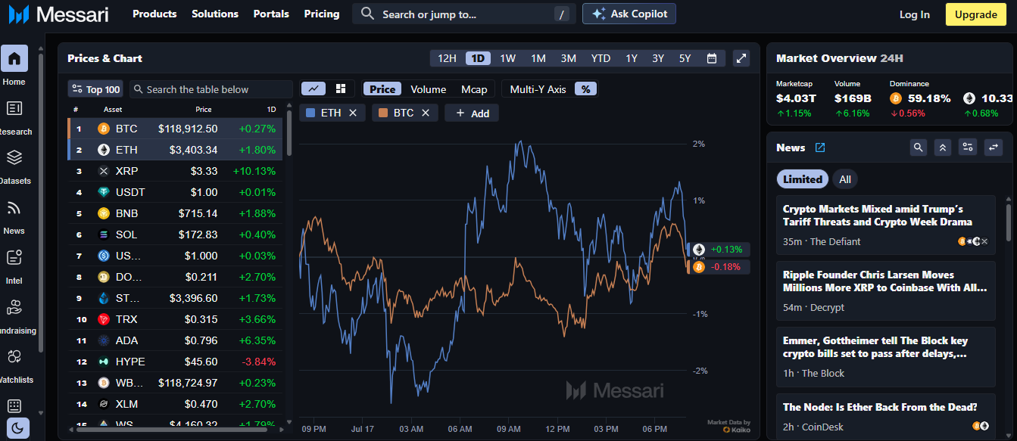The height and width of the screenshot is (441, 1017).
Task: Select the Mcap metric
Action: pyautogui.click(x=474, y=89)
